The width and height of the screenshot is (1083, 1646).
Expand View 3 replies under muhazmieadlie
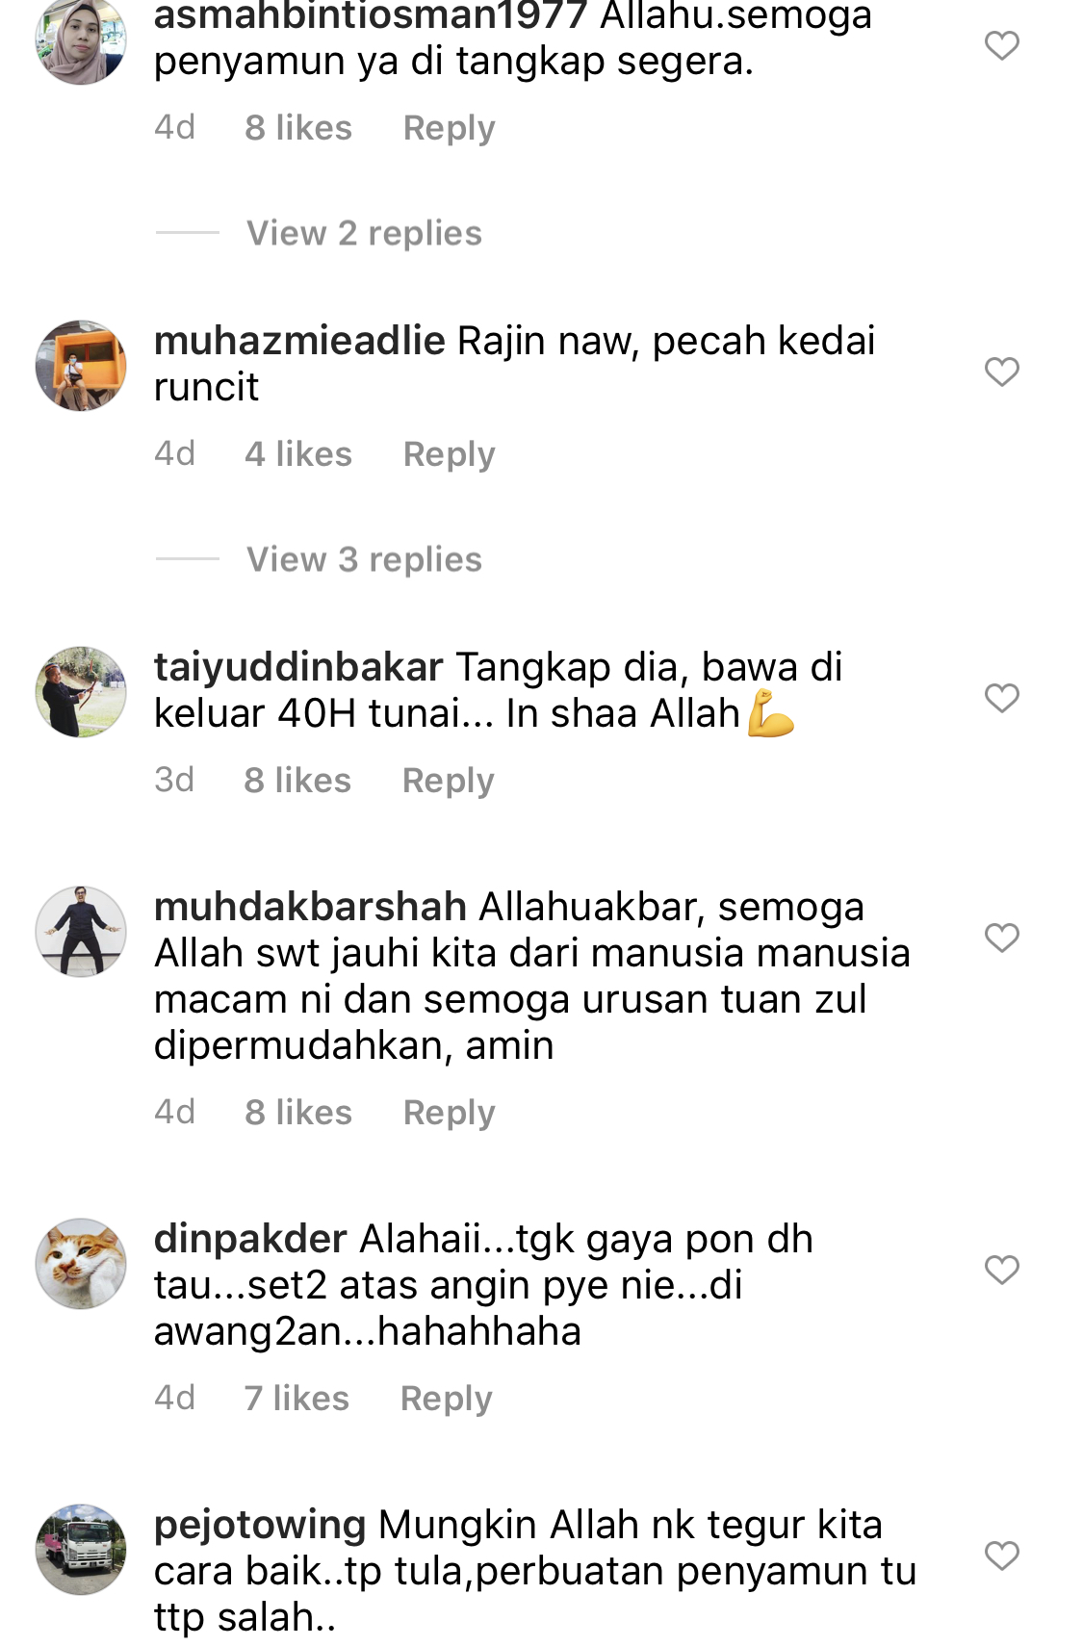coord(364,559)
